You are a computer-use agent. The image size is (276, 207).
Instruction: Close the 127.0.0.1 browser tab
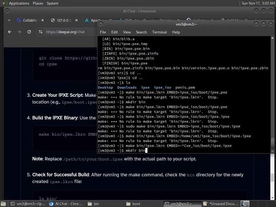click(x=77, y=20)
